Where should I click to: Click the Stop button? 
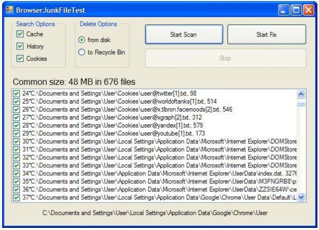coord(225,58)
